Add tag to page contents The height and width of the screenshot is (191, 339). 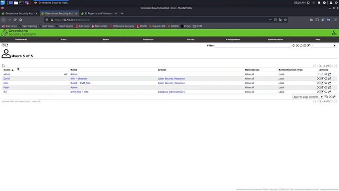(327, 97)
